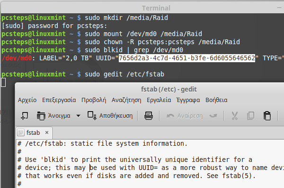This screenshot has width=284, height=188.
Task: Click the Αναίρεση undo label
Action: (190, 116)
